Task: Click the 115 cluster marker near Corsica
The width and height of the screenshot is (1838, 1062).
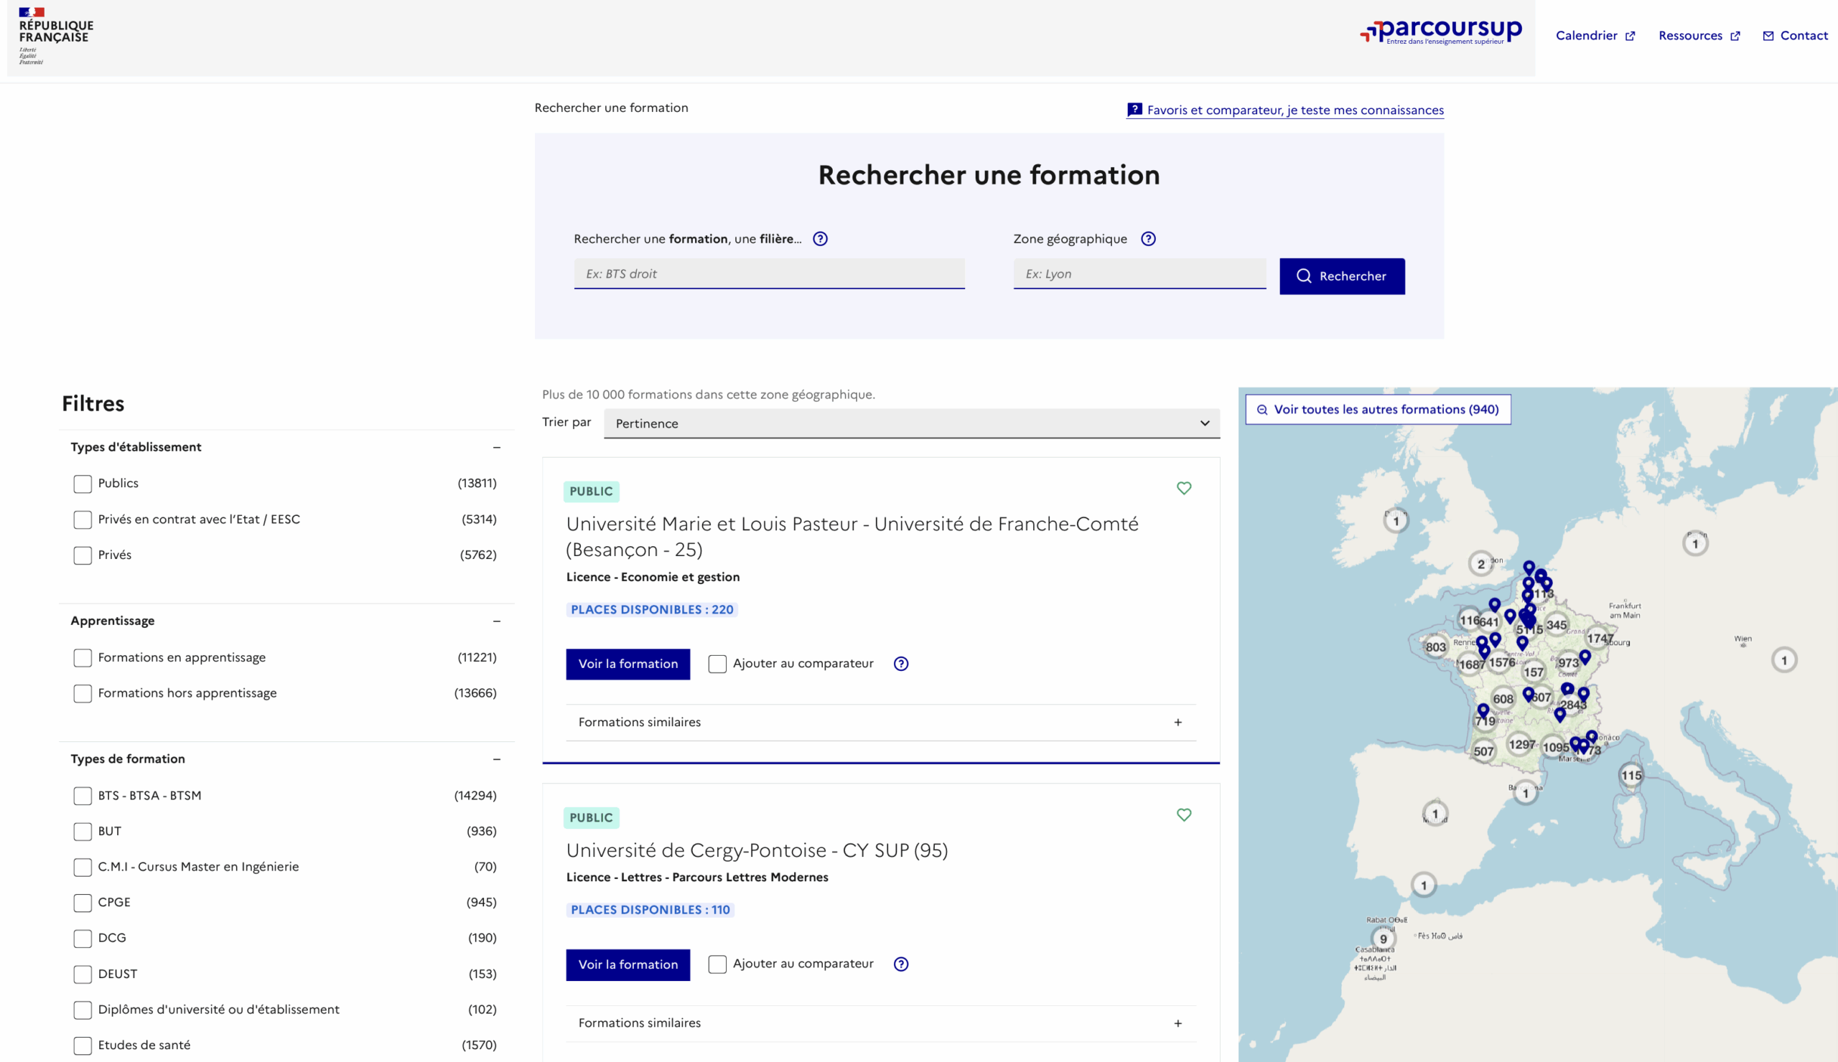Action: pos(1631,776)
